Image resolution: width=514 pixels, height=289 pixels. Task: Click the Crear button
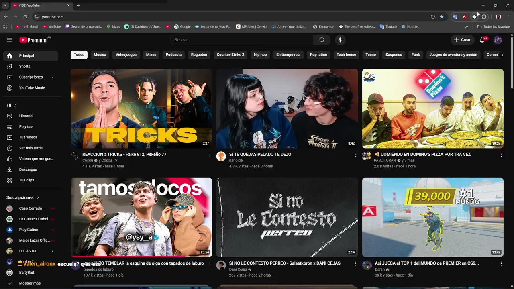462,40
